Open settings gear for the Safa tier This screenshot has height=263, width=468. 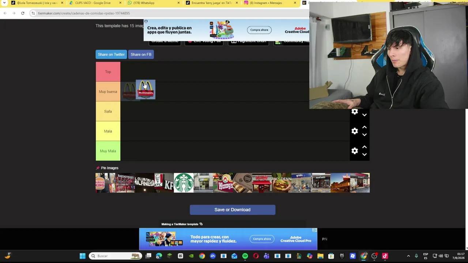click(355, 112)
